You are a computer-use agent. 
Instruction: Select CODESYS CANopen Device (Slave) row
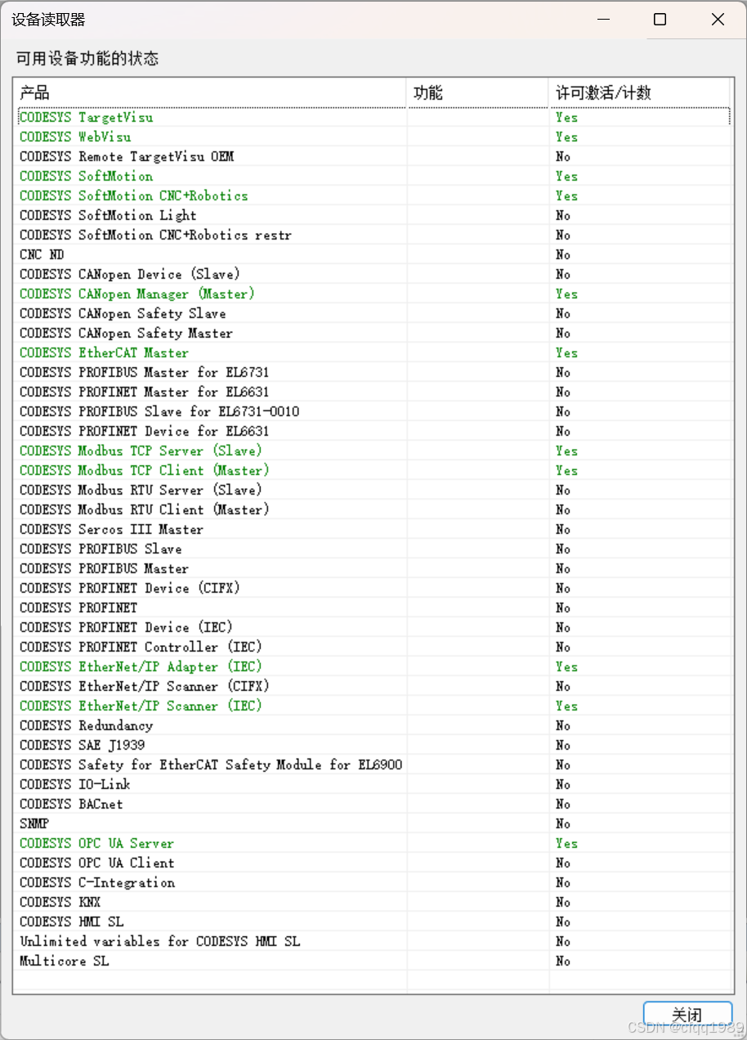(x=373, y=274)
